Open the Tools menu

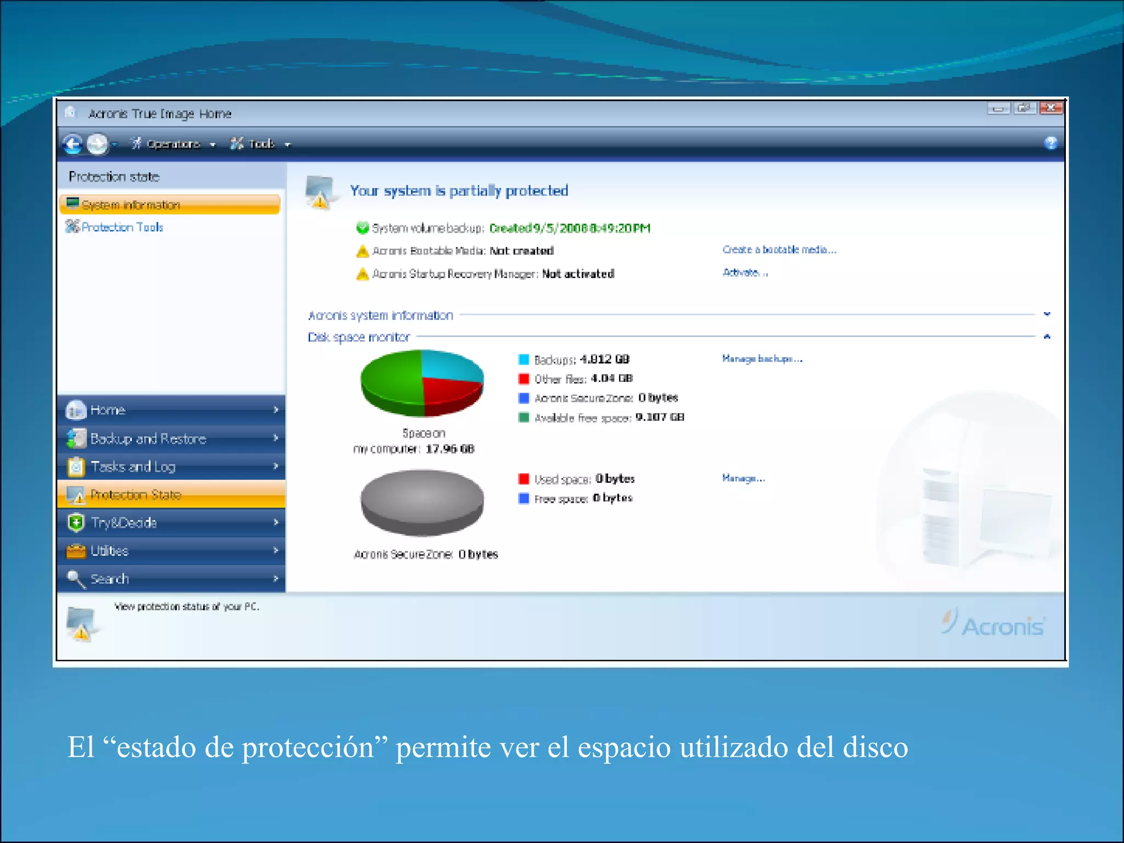[260, 144]
